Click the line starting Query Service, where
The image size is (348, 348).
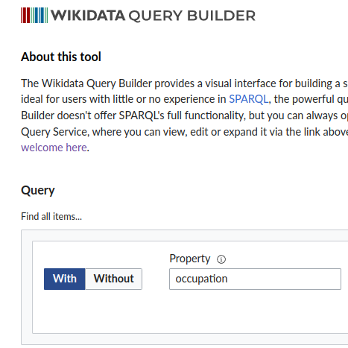pyautogui.click(x=184, y=132)
